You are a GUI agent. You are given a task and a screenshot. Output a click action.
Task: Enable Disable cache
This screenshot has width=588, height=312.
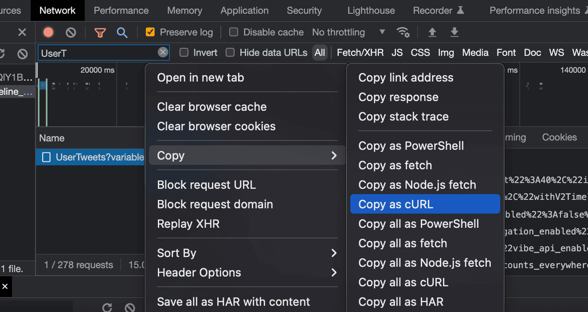[x=233, y=32]
